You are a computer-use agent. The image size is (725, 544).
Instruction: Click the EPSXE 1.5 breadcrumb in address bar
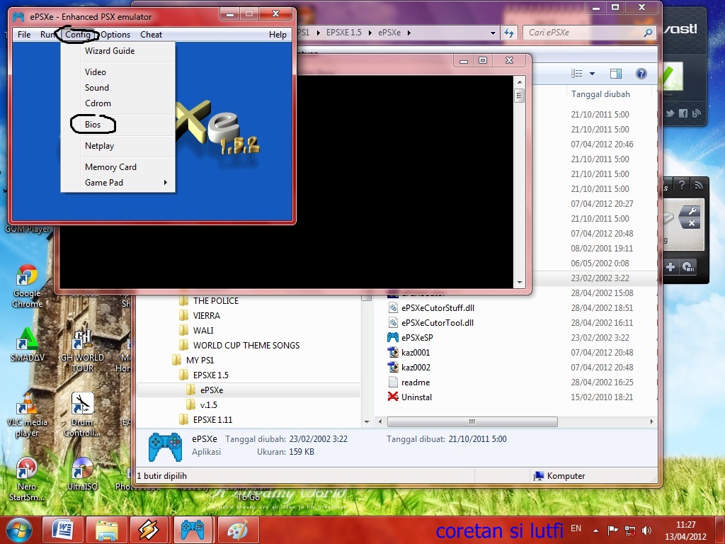[x=344, y=33]
